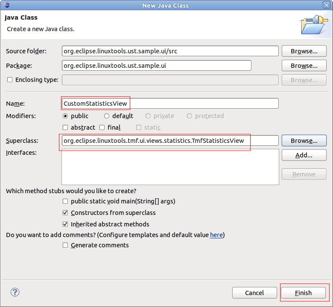Check public static void main stub option

[x=65, y=201]
